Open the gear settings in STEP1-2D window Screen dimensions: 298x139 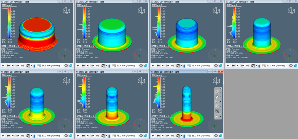click(66, 66)
